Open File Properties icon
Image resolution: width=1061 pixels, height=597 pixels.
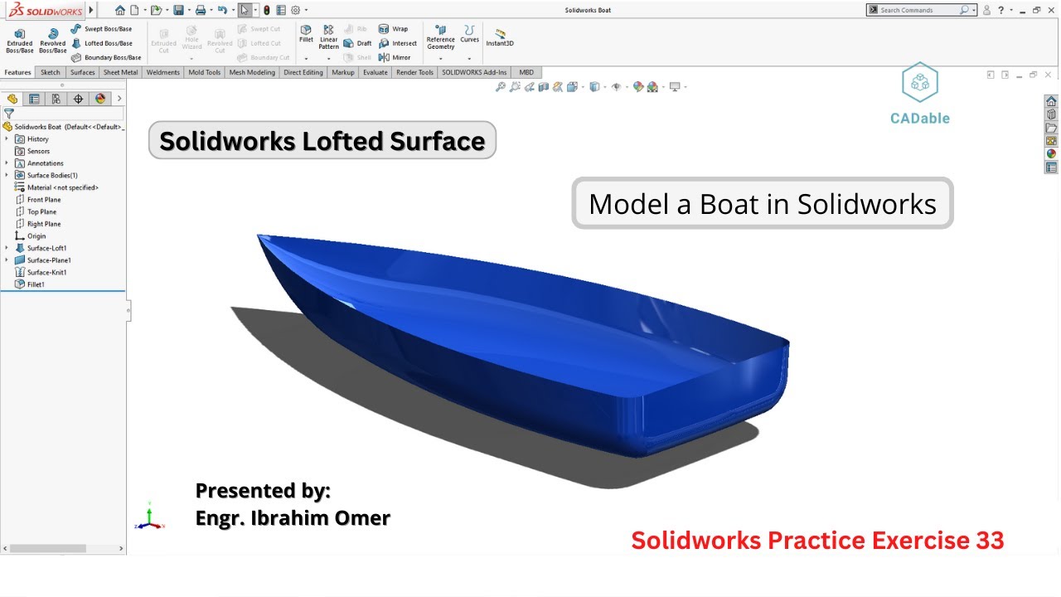pyautogui.click(x=281, y=10)
